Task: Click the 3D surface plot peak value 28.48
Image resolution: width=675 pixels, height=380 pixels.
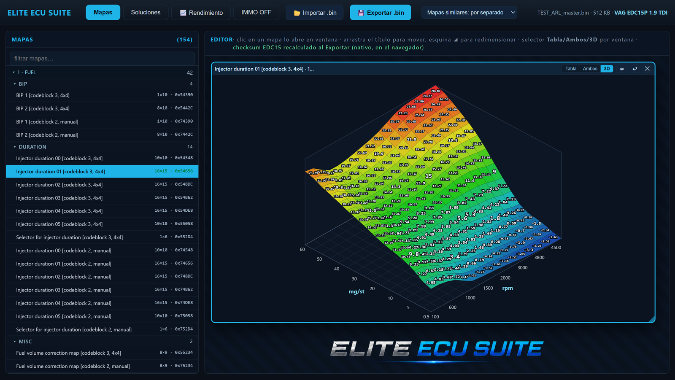Action: (435, 91)
